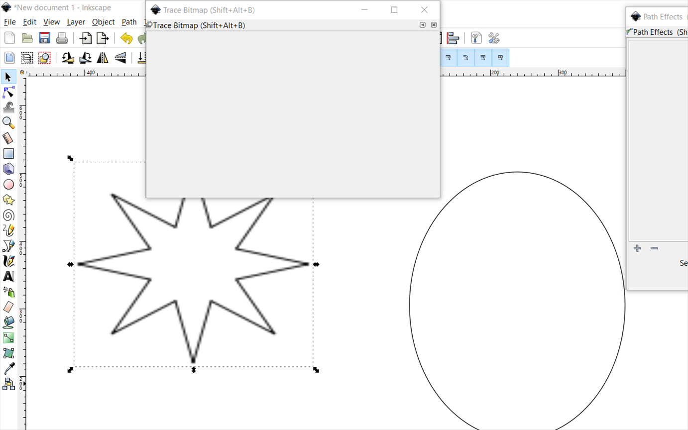Remove the current path effect

654,248
